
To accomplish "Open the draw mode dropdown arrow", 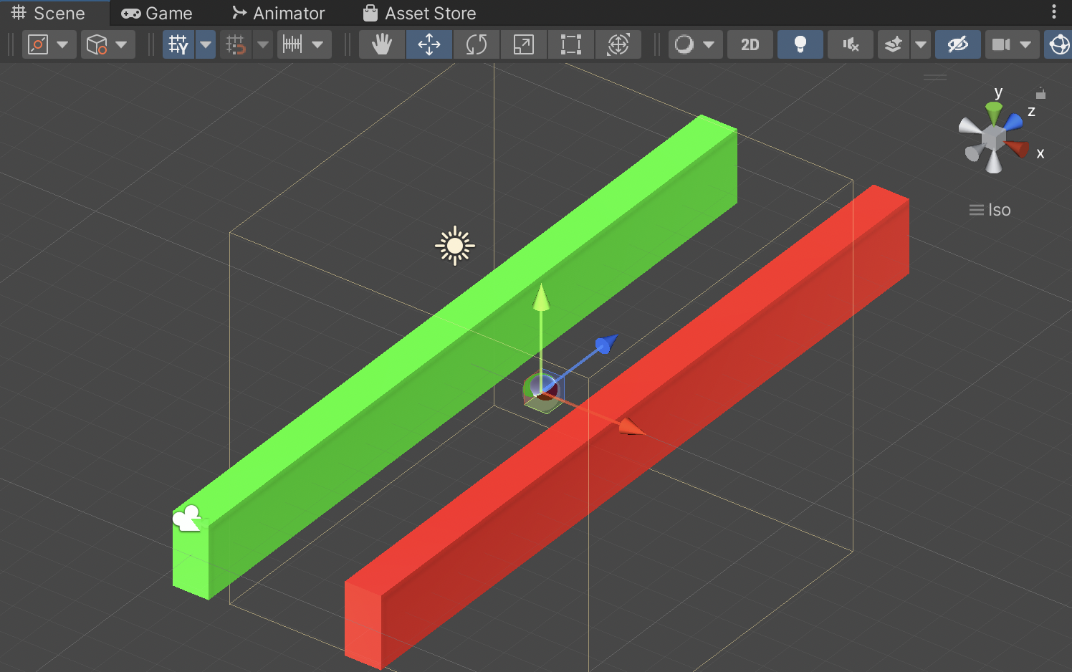I will (x=709, y=44).
